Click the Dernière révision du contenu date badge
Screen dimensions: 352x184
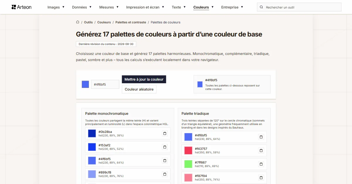click(106, 44)
